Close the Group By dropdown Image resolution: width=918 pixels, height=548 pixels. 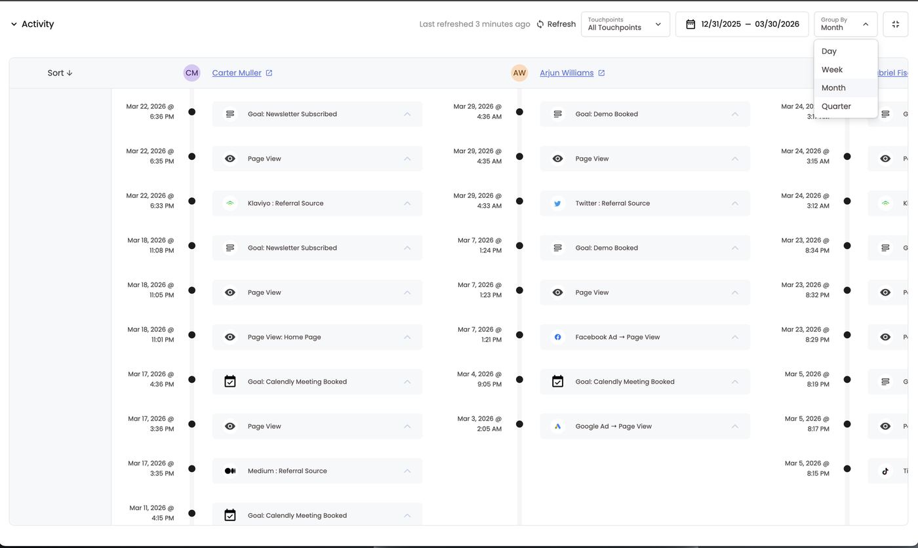point(846,24)
